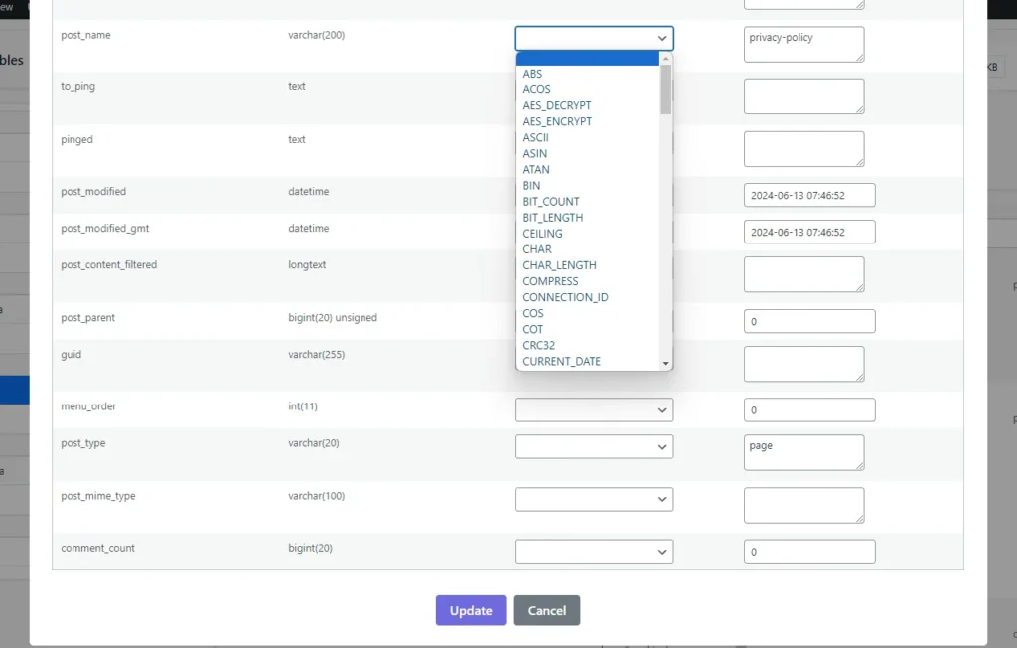Screen dimensions: 1017x648
Task: Select BIT_LENGTH in the function dropdown
Action: point(552,217)
